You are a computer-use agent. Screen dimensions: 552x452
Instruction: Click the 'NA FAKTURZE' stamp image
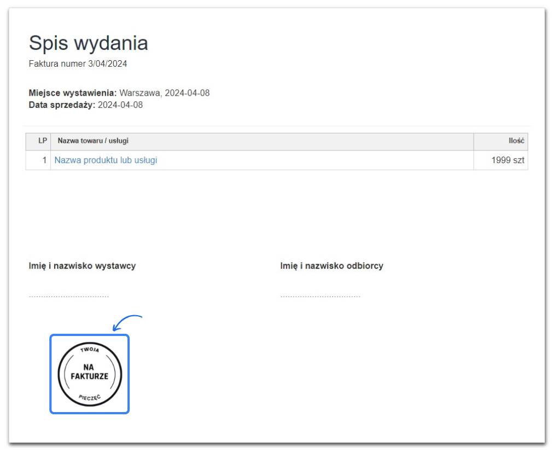[x=90, y=374]
